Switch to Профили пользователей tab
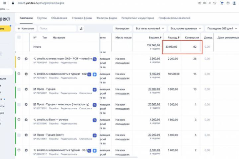Viewport: 239px width, 159px height. 174,18
